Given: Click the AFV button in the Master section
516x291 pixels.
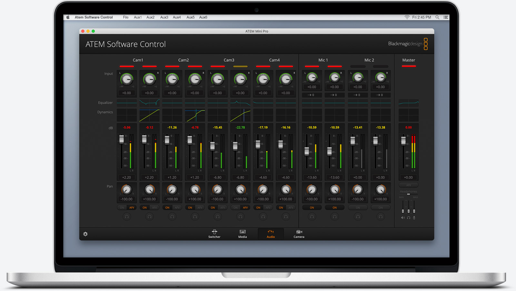Looking at the screenshot, I should tap(408, 185).
